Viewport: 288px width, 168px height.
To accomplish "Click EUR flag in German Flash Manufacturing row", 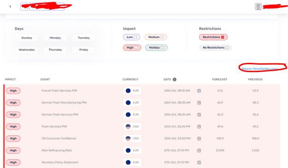I will (x=128, y=103).
